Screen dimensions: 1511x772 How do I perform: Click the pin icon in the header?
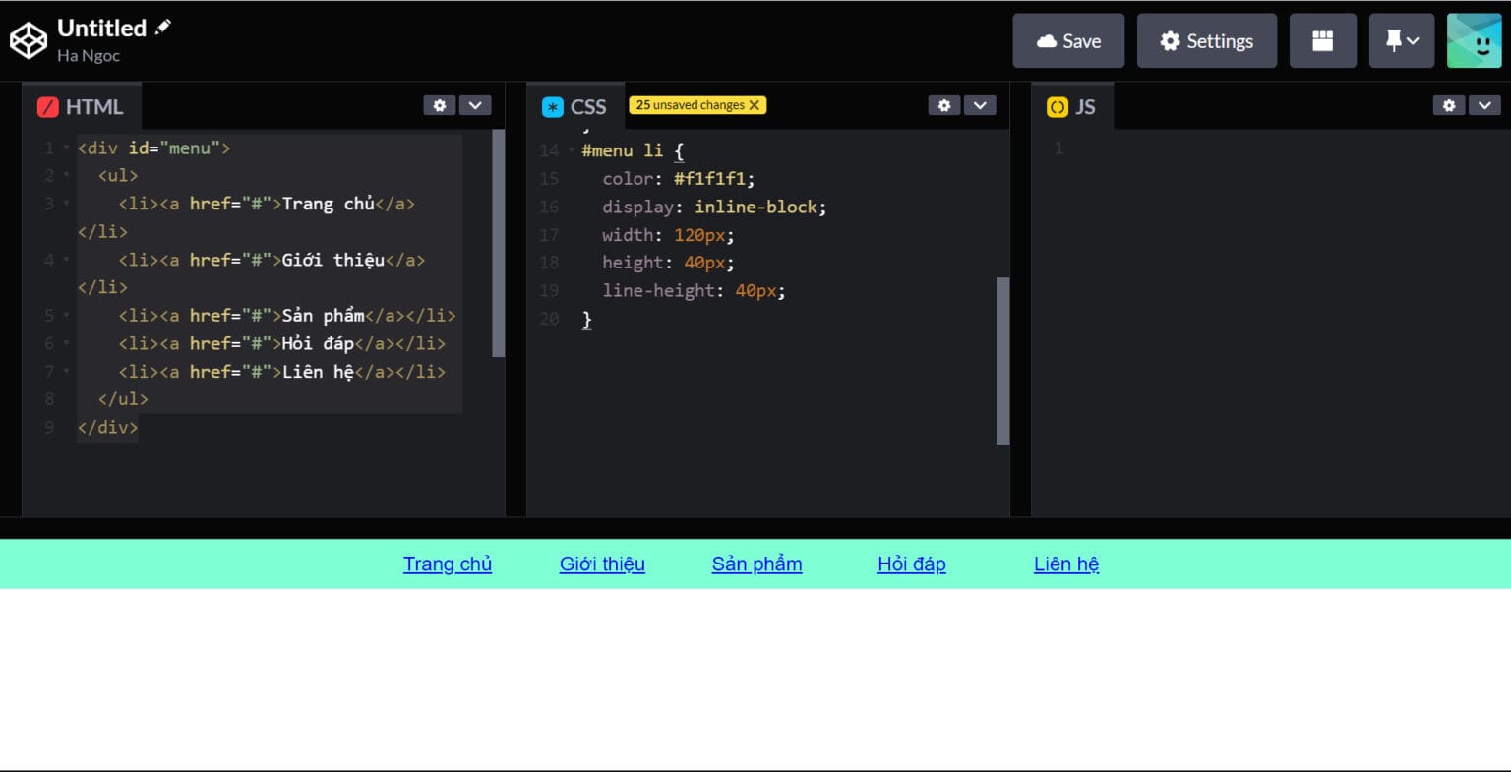[x=1396, y=40]
